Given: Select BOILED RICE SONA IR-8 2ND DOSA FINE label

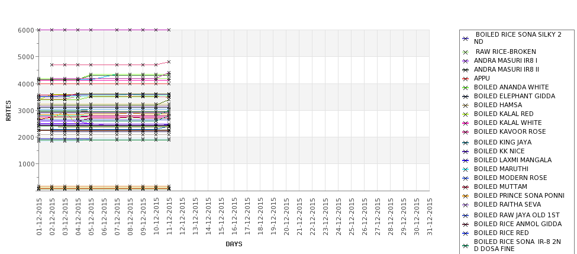Looking at the screenshot, I should click(x=517, y=245).
